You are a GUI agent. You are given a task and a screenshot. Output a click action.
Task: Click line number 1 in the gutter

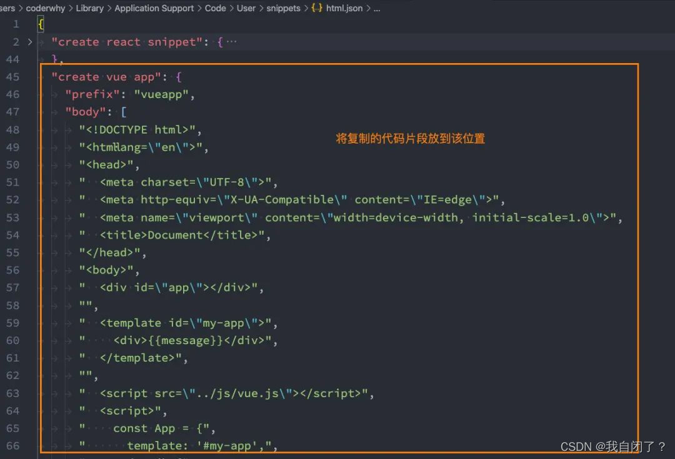click(16, 24)
